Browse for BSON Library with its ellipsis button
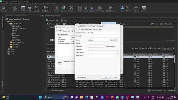The height and width of the screenshot is (100, 178). click(117, 56)
